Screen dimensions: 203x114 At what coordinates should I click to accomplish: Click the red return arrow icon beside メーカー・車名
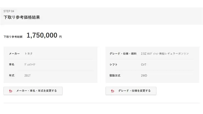point(11,91)
